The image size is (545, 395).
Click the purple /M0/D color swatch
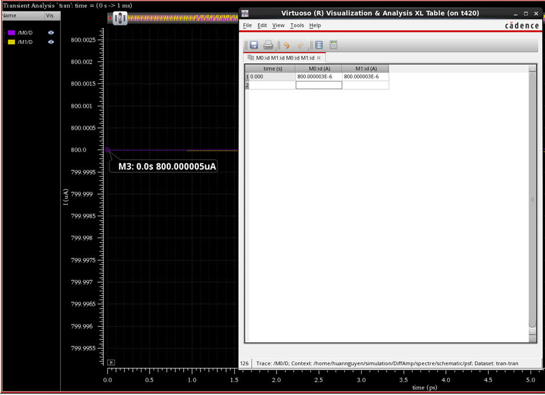[x=12, y=32]
